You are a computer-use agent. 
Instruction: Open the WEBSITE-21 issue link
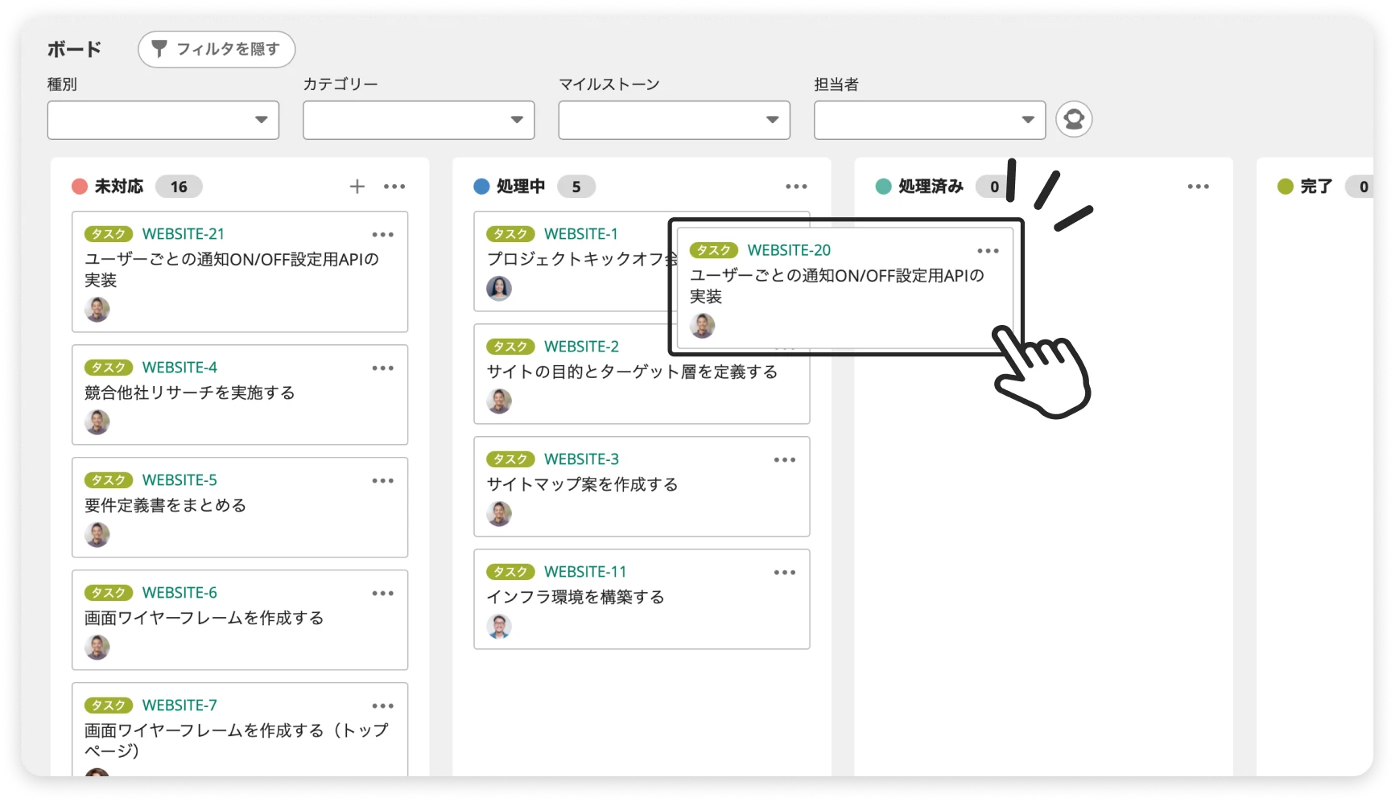184,234
